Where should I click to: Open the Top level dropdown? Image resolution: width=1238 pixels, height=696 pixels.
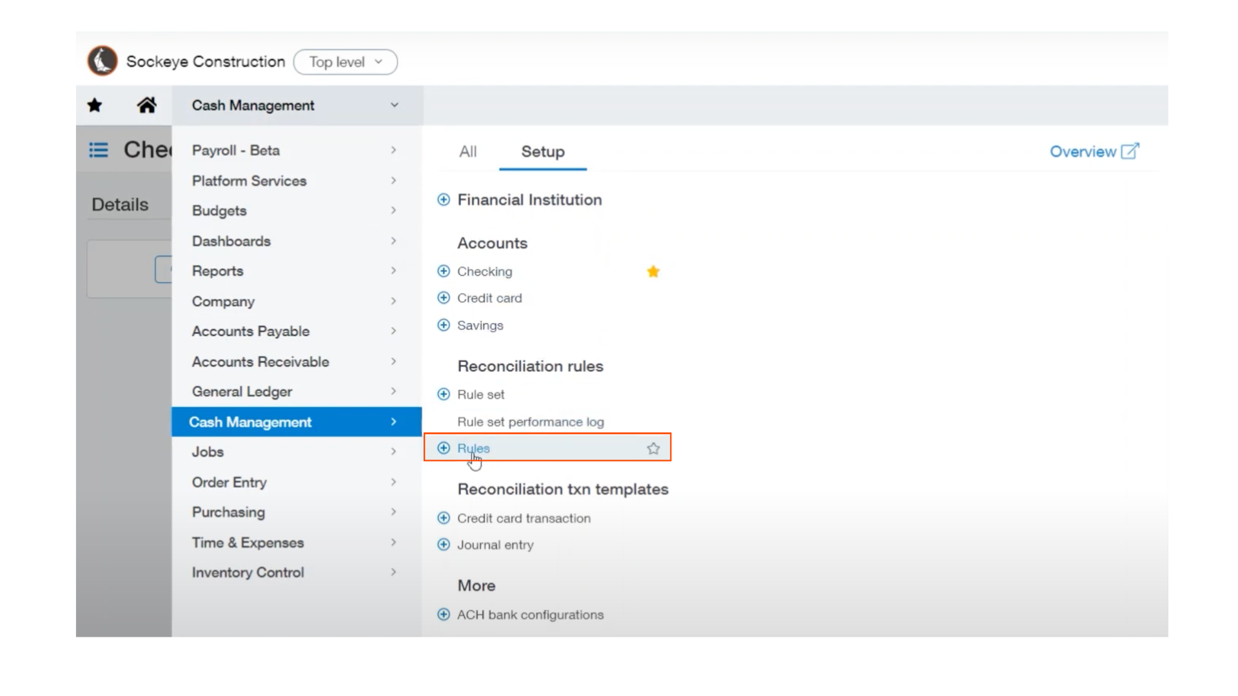344,61
